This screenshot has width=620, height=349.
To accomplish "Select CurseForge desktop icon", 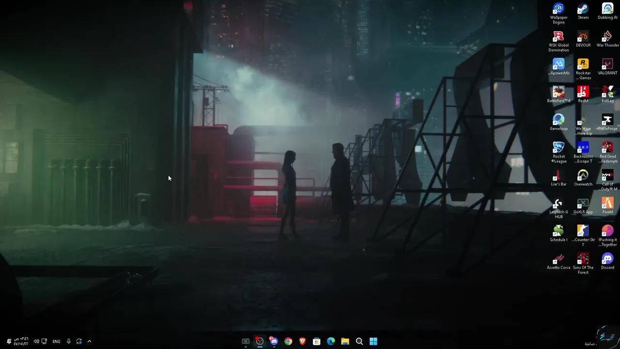I will 607,122.
